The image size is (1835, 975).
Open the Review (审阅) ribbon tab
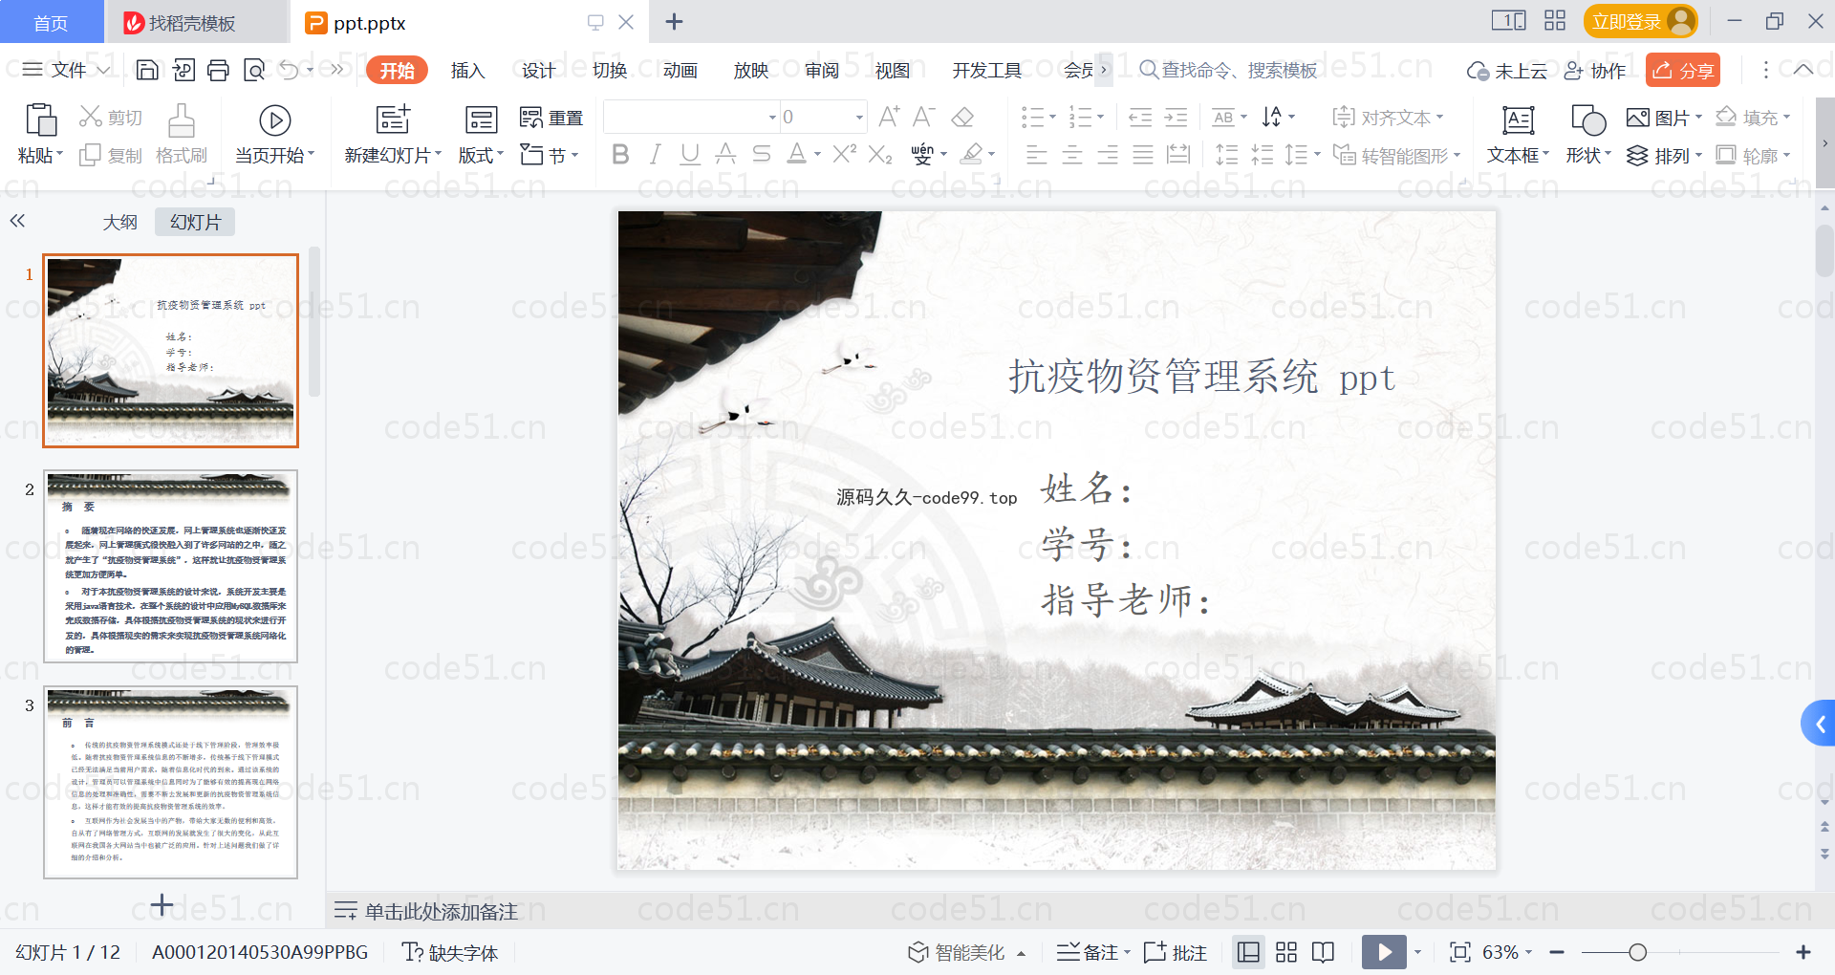(821, 70)
